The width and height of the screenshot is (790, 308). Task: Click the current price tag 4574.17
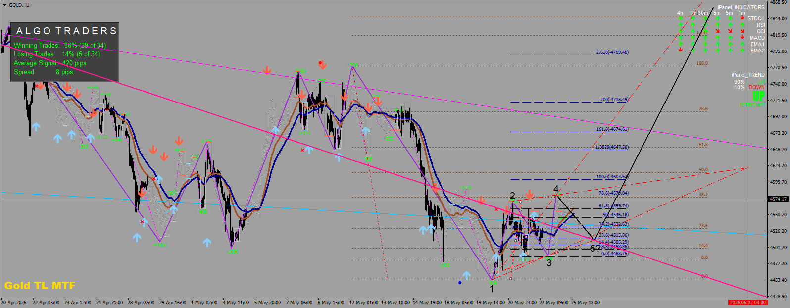pos(778,199)
